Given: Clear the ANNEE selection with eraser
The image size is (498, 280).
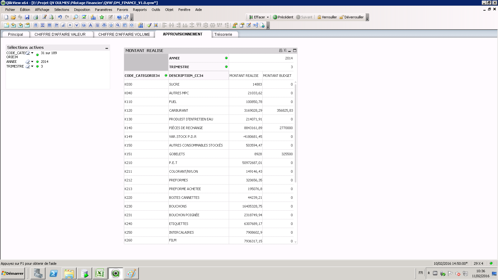Looking at the screenshot, I should [27, 62].
